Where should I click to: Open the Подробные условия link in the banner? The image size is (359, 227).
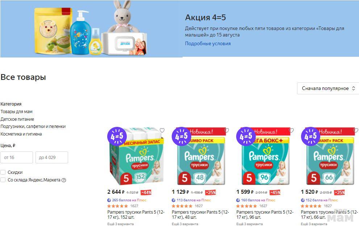coord(208,44)
